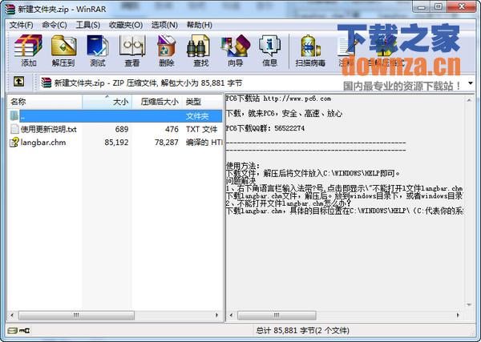Open the 命令(C) menu
Viewport: 481px width, 342px height.
point(55,25)
